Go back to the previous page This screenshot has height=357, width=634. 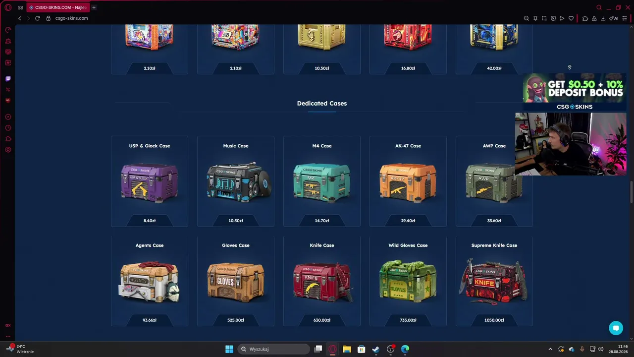tap(20, 18)
